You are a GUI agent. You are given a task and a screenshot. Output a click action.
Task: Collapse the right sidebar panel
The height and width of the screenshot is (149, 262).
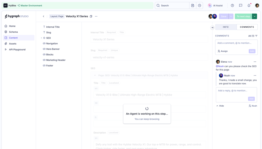[x=212, y=28]
